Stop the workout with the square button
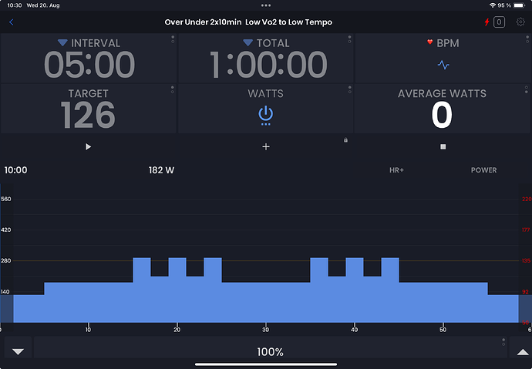This screenshot has height=369, width=532. [x=443, y=146]
